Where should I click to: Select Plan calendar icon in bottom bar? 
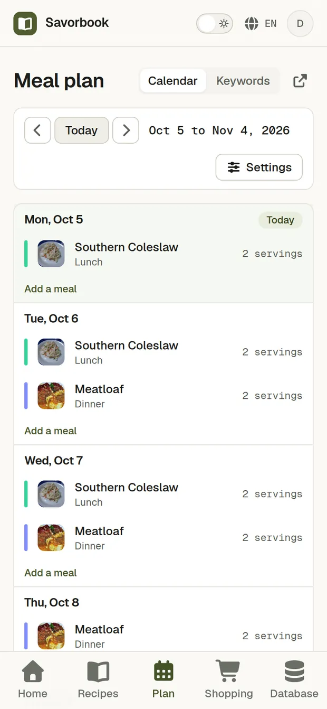click(x=163, y=680)
